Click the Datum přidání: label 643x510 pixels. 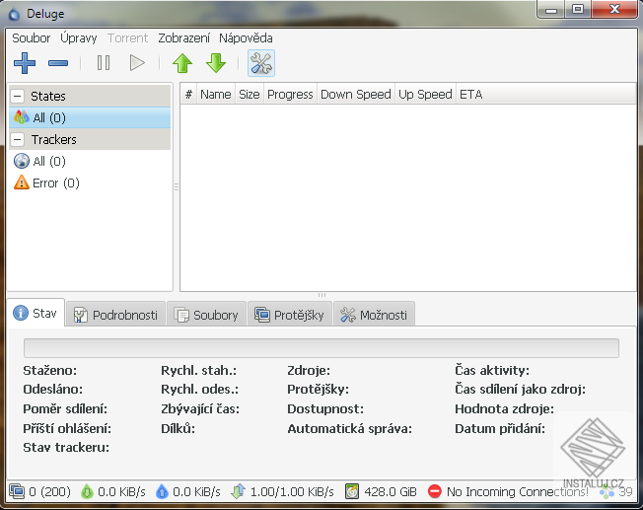[500, 428]
